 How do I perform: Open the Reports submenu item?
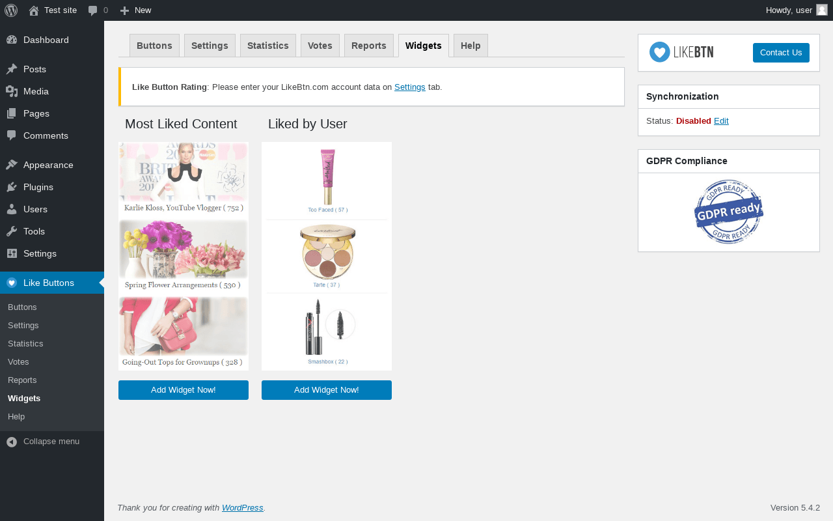click(22, 380)
